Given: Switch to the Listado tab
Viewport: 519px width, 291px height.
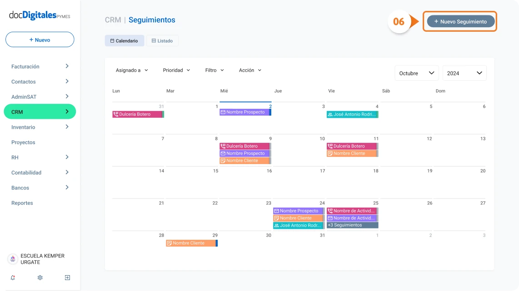Looking at the screenshot, I should [x=162, y=41].
